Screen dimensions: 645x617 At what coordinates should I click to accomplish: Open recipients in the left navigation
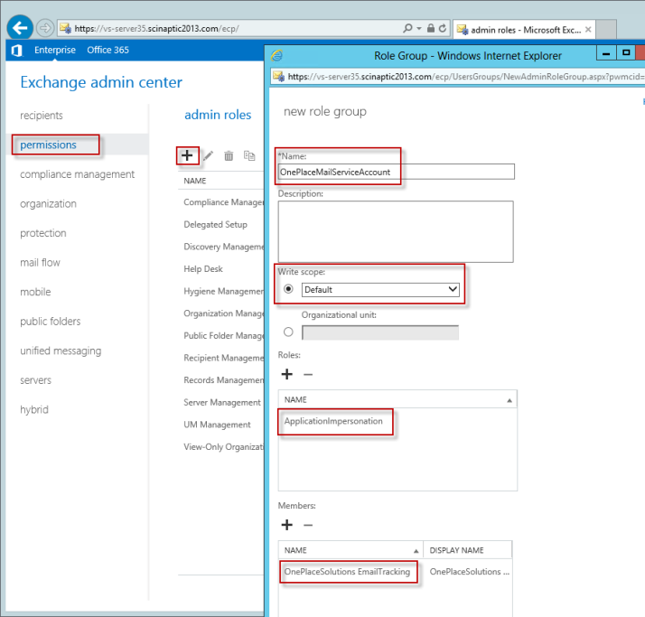click(42, 116)
